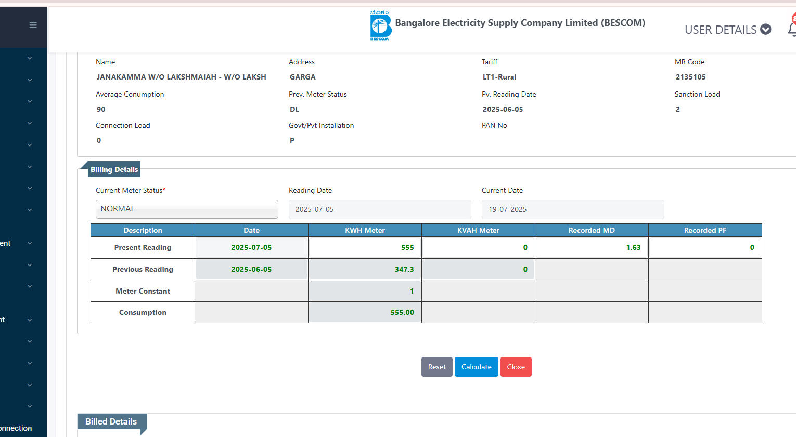Edit the Present Reading KVAH Meter value
Viewport: 796px width, 437px height.
pos(479,247)
